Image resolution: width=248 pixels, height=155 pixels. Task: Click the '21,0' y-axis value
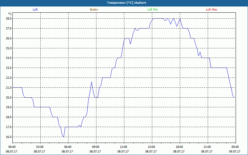(9, 88)
